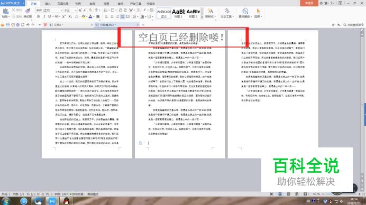Image resolution: width=366 pixels, height=205 pixels.
Task: Click the zoom slider in status bar
Action: (x=341, y=194)
